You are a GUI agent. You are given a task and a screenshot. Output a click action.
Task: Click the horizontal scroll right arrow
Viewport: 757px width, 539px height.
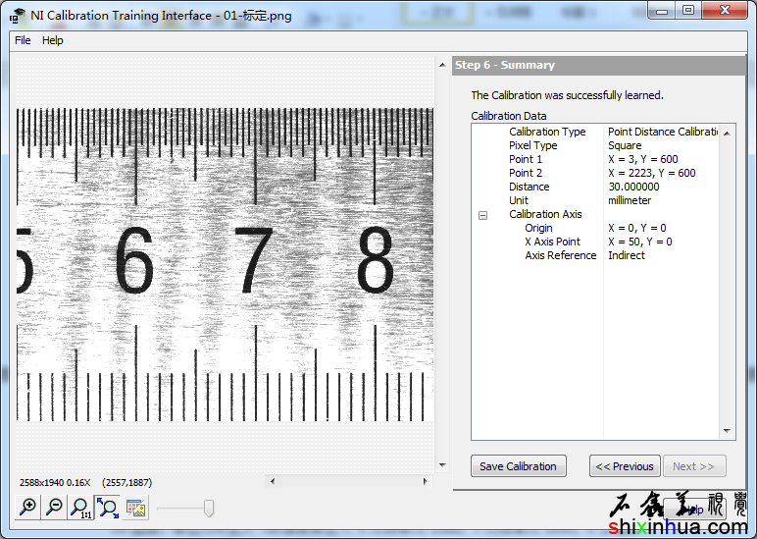click(426, 481)
